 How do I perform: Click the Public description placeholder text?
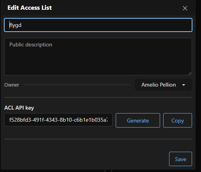[x=31, y=45]
